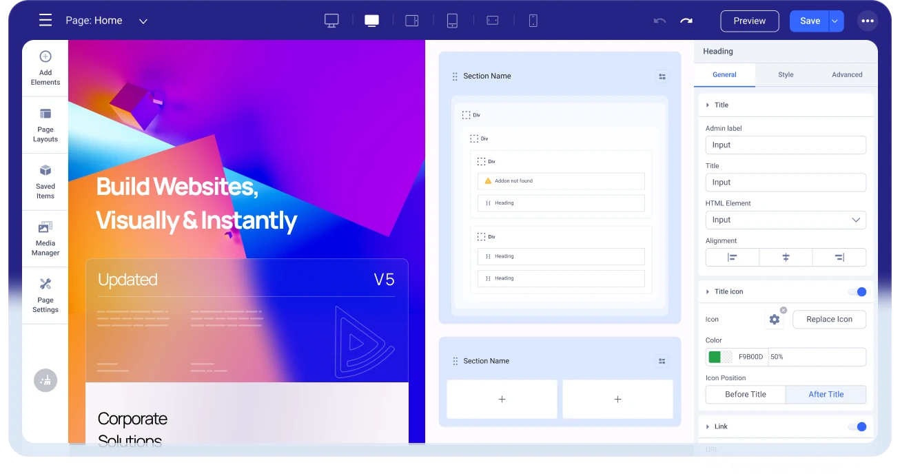Open Add Elements panel
The width and height of the screenshot is (900, 476).
coord(45,68)
